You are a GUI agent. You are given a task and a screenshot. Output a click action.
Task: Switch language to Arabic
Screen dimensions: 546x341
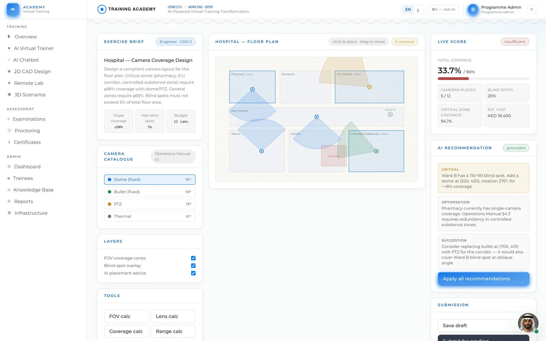click(x=418, y=10)
